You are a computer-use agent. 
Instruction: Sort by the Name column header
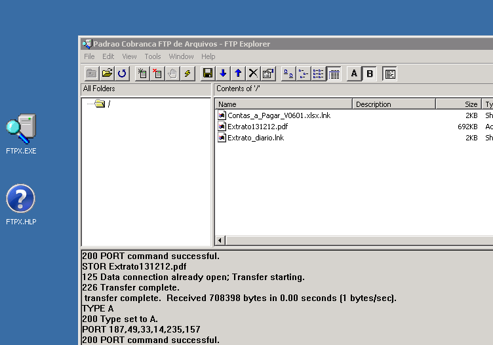coord(284,104)
